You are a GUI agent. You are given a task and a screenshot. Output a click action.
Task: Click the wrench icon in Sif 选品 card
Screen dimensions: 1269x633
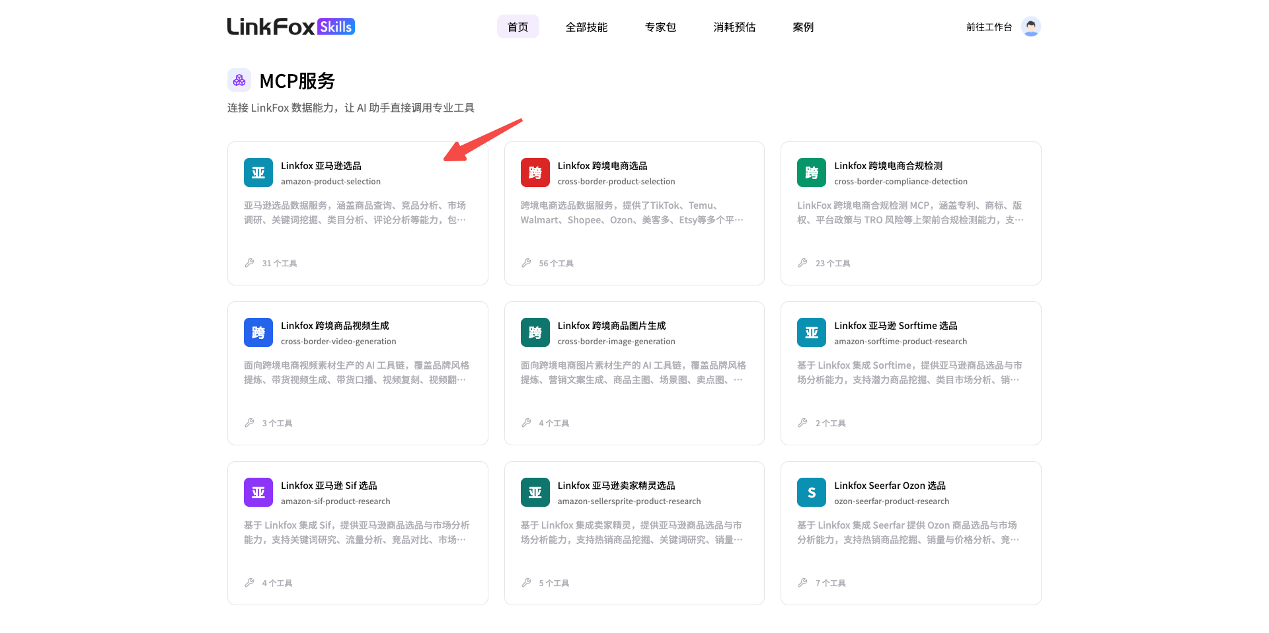pos(249,583)
